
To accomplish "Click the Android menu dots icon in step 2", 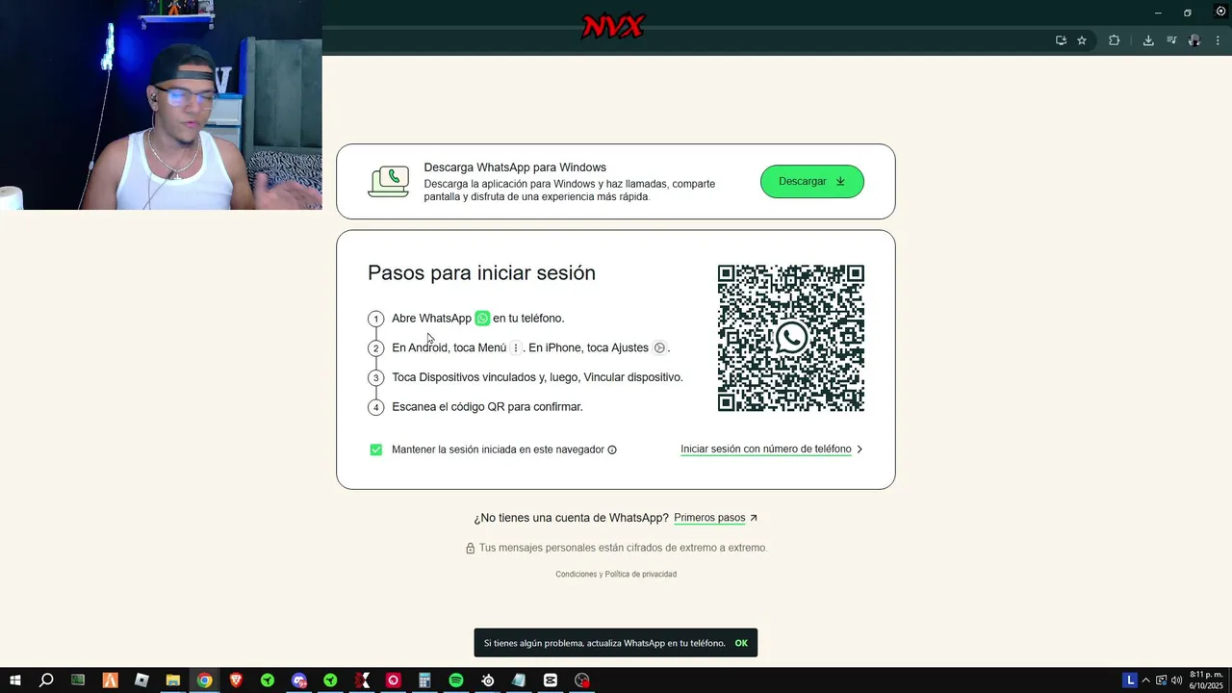I will 516,348.
